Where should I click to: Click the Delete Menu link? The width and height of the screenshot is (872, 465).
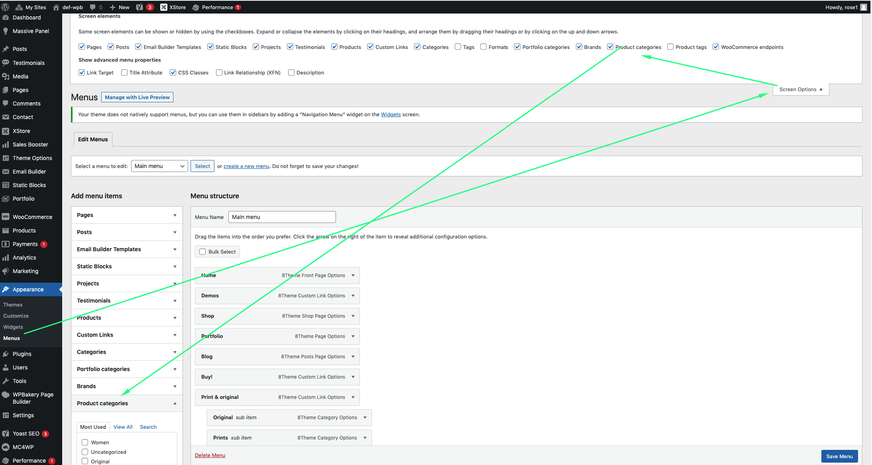(x=210, y=455)
